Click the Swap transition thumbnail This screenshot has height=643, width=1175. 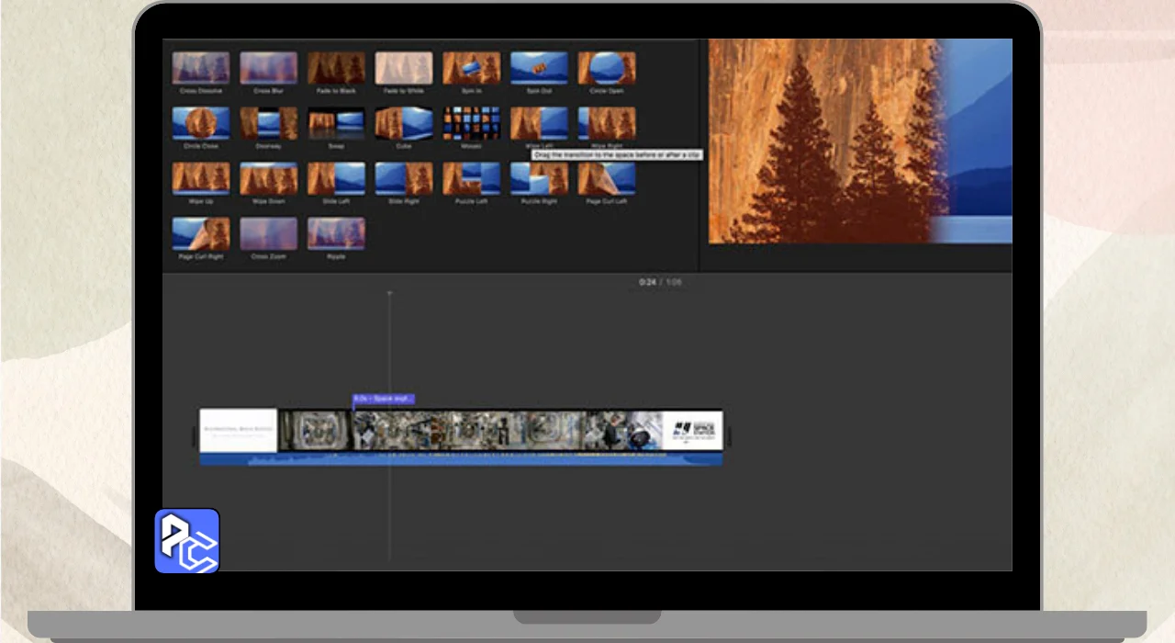click(x=336, y=123)
